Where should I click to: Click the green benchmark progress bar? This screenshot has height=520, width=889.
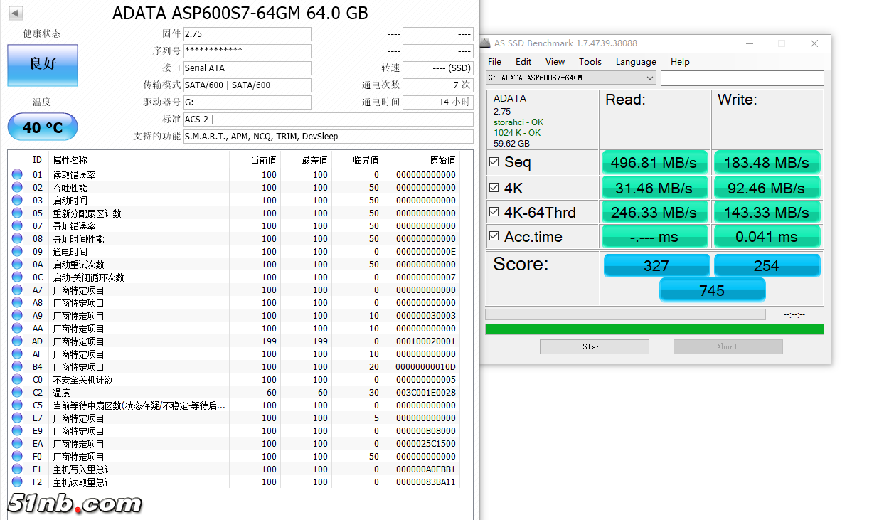coord(654,329)
